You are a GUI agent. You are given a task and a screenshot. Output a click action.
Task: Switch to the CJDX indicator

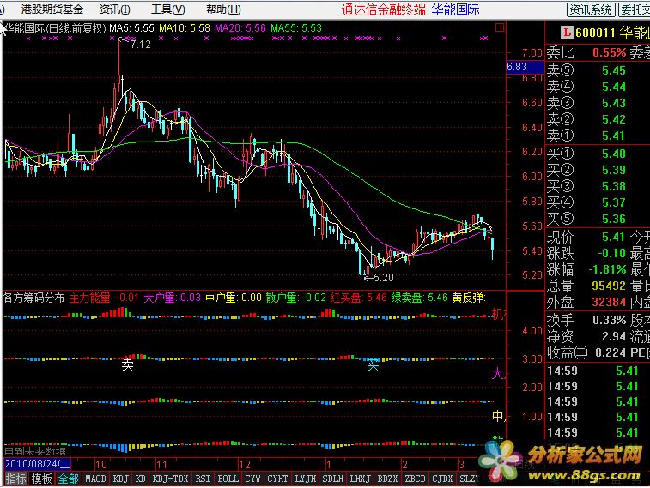[442, 479]
